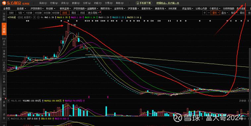
Task: Open the 把握机会，开户第一步 link
Action: click(168, 3)
